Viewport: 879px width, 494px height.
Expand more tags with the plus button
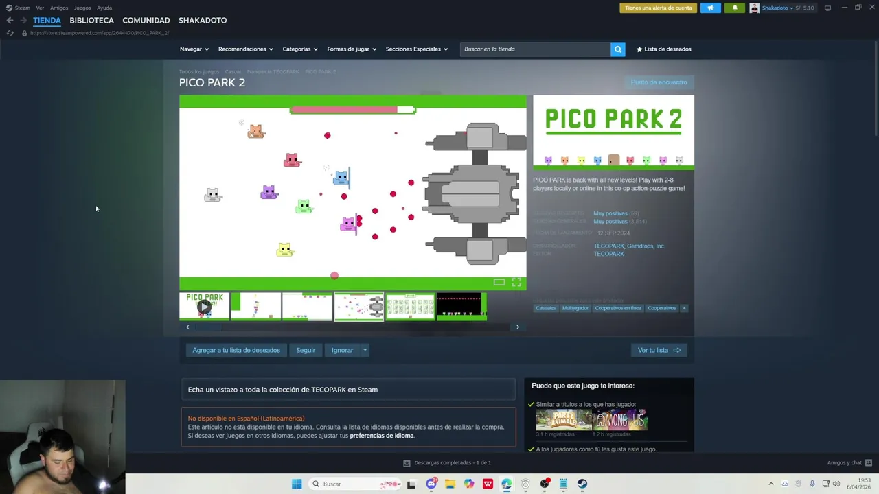(684, 308)
